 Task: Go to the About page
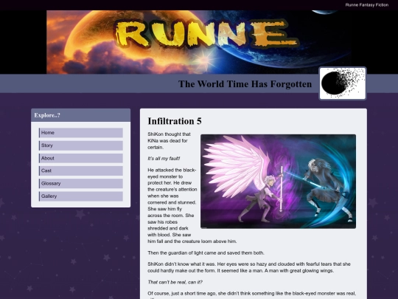(81, 158)
